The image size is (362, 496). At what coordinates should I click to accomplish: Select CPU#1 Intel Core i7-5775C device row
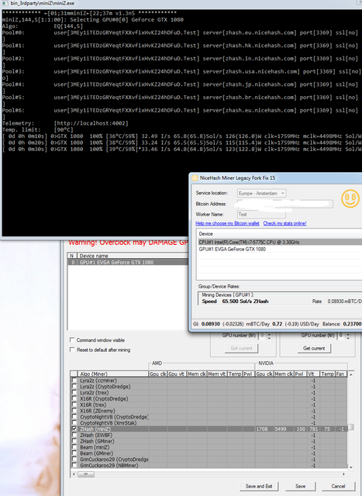[280, 242]
